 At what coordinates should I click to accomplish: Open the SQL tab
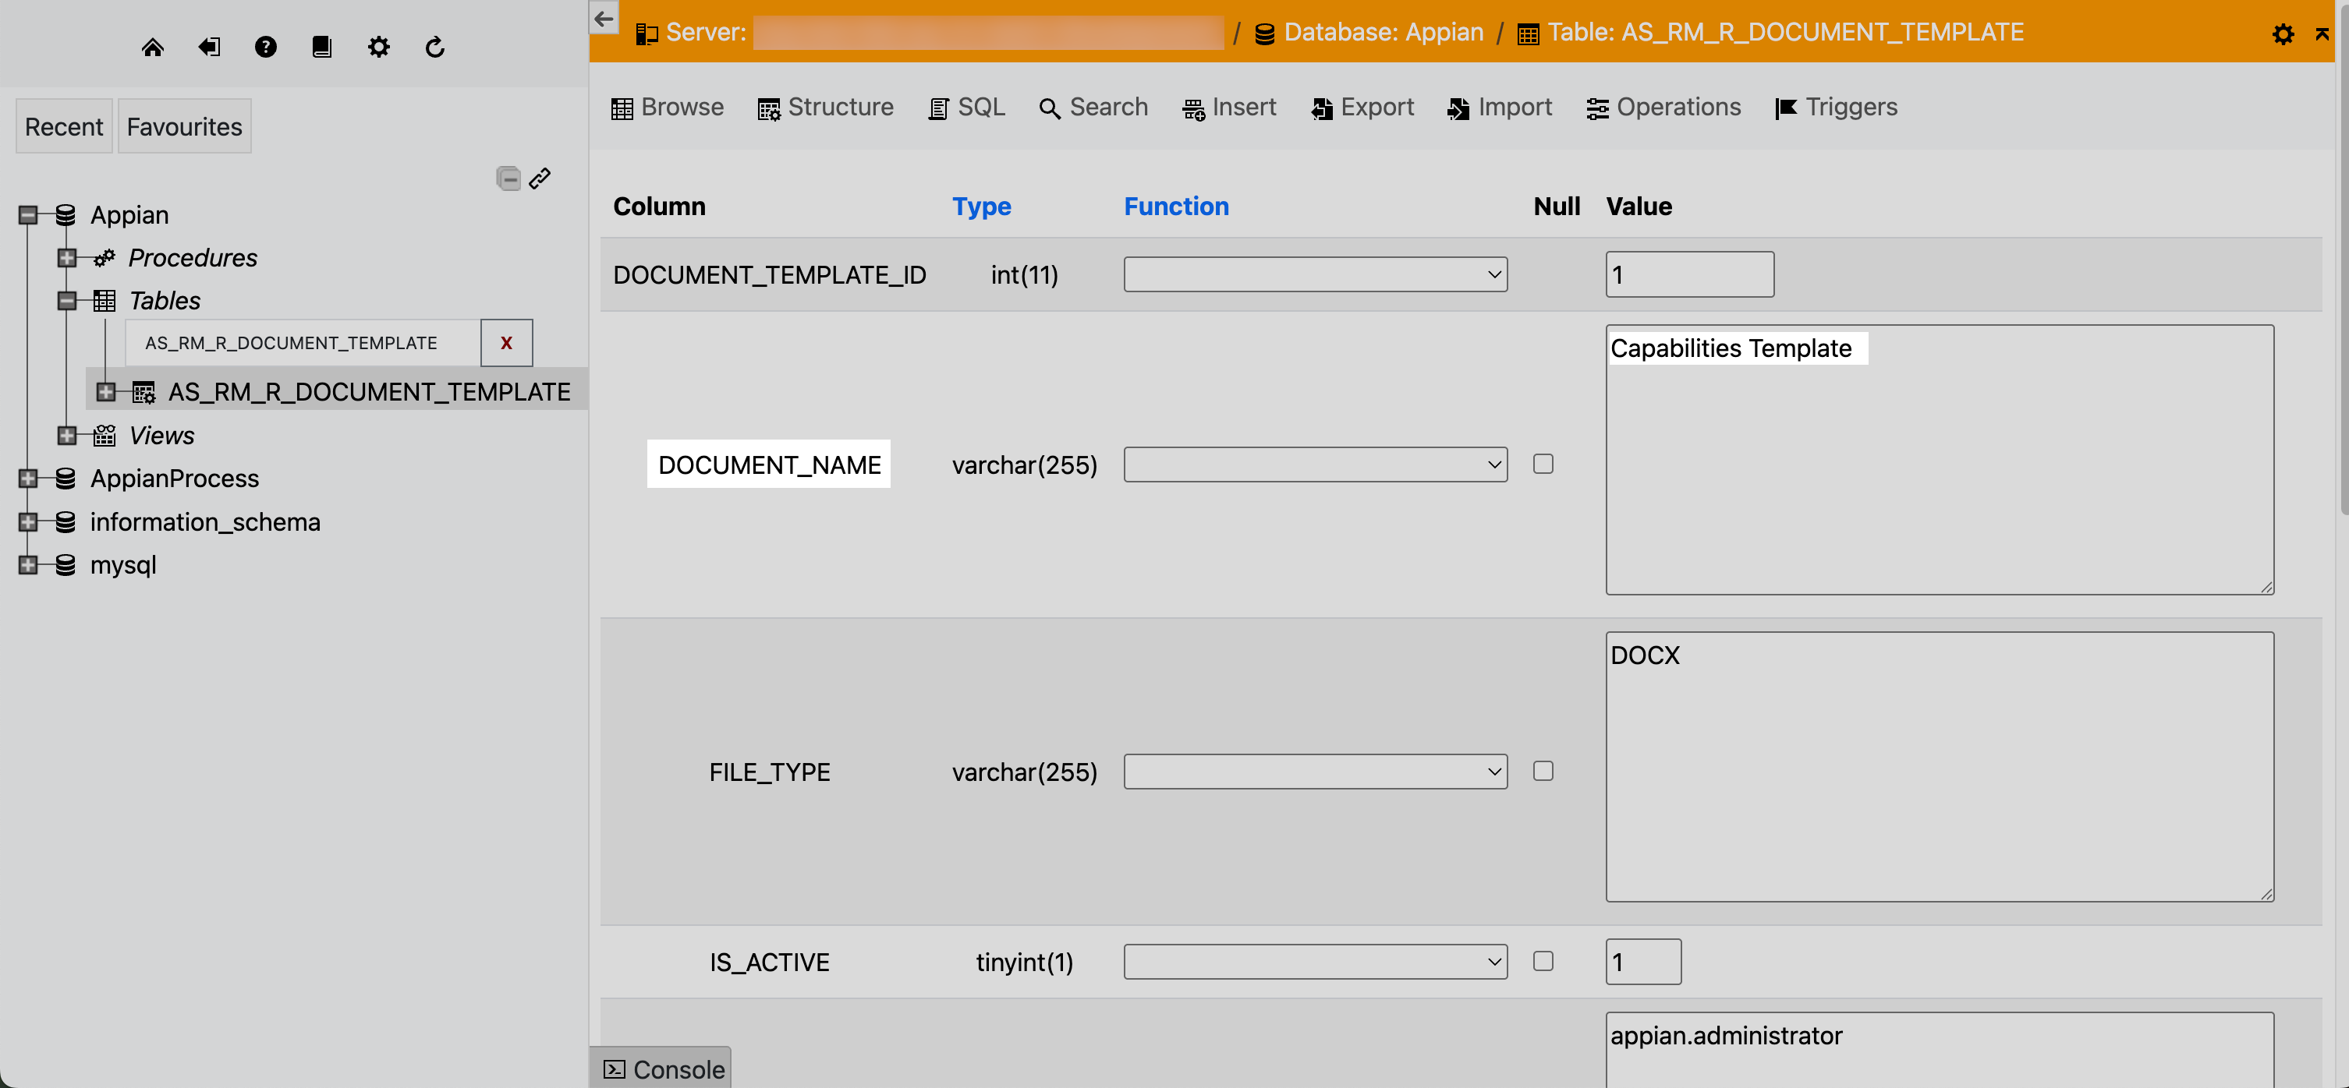(966, 108)
